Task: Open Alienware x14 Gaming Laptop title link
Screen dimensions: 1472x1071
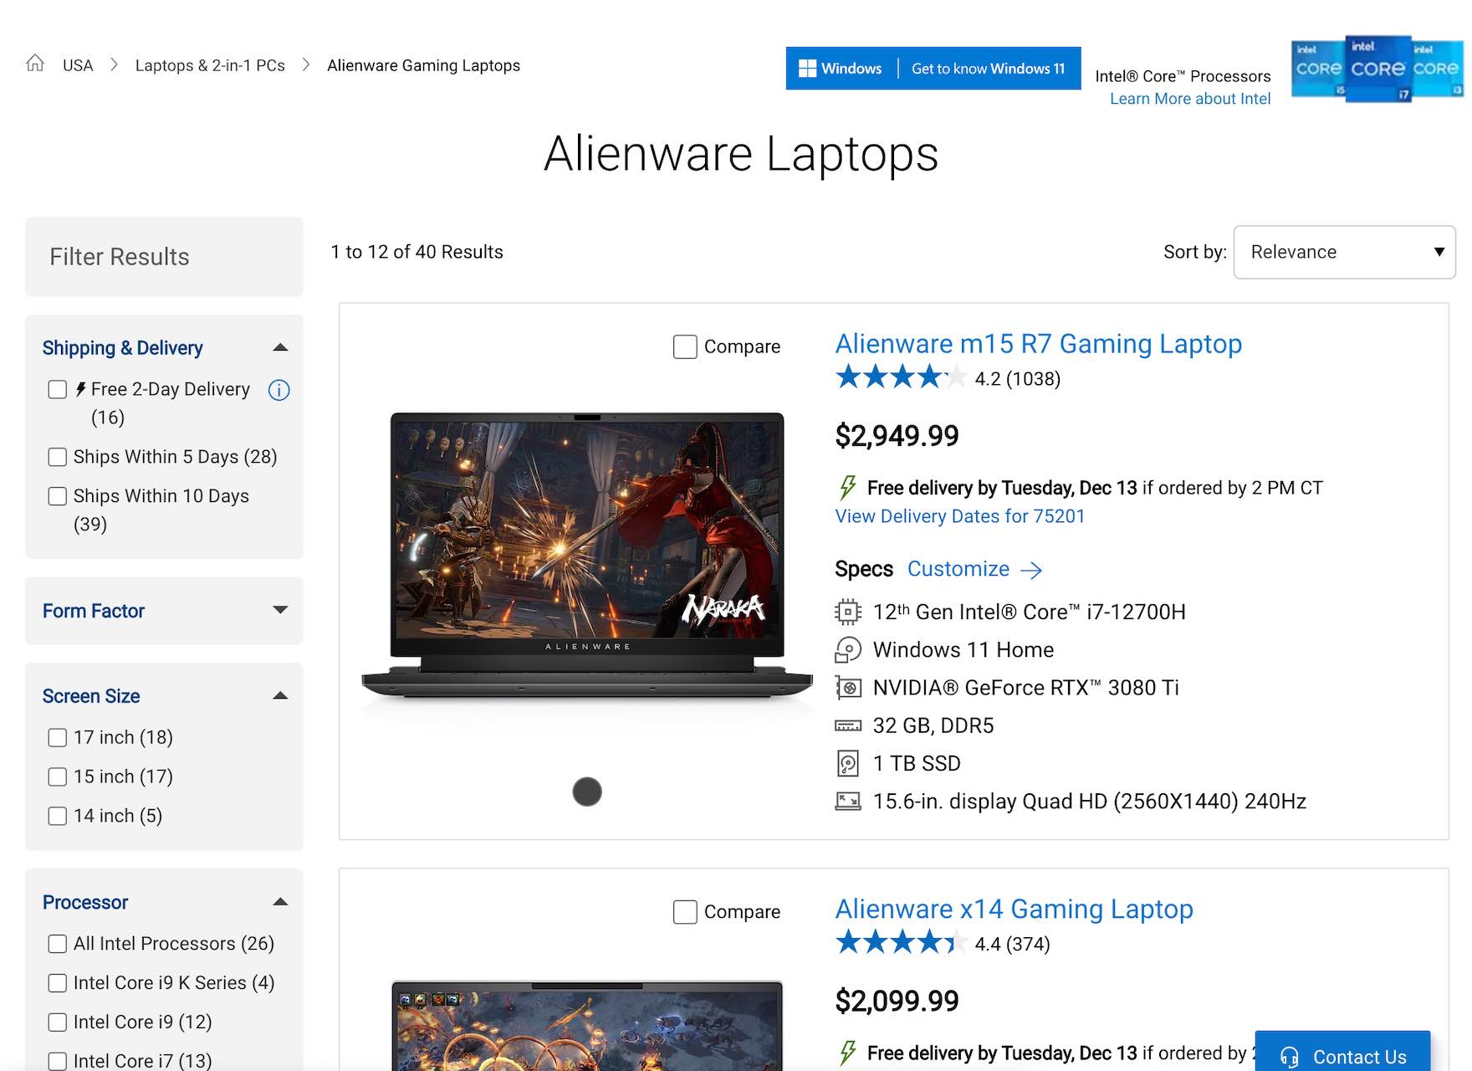Action: (1014, 909)
